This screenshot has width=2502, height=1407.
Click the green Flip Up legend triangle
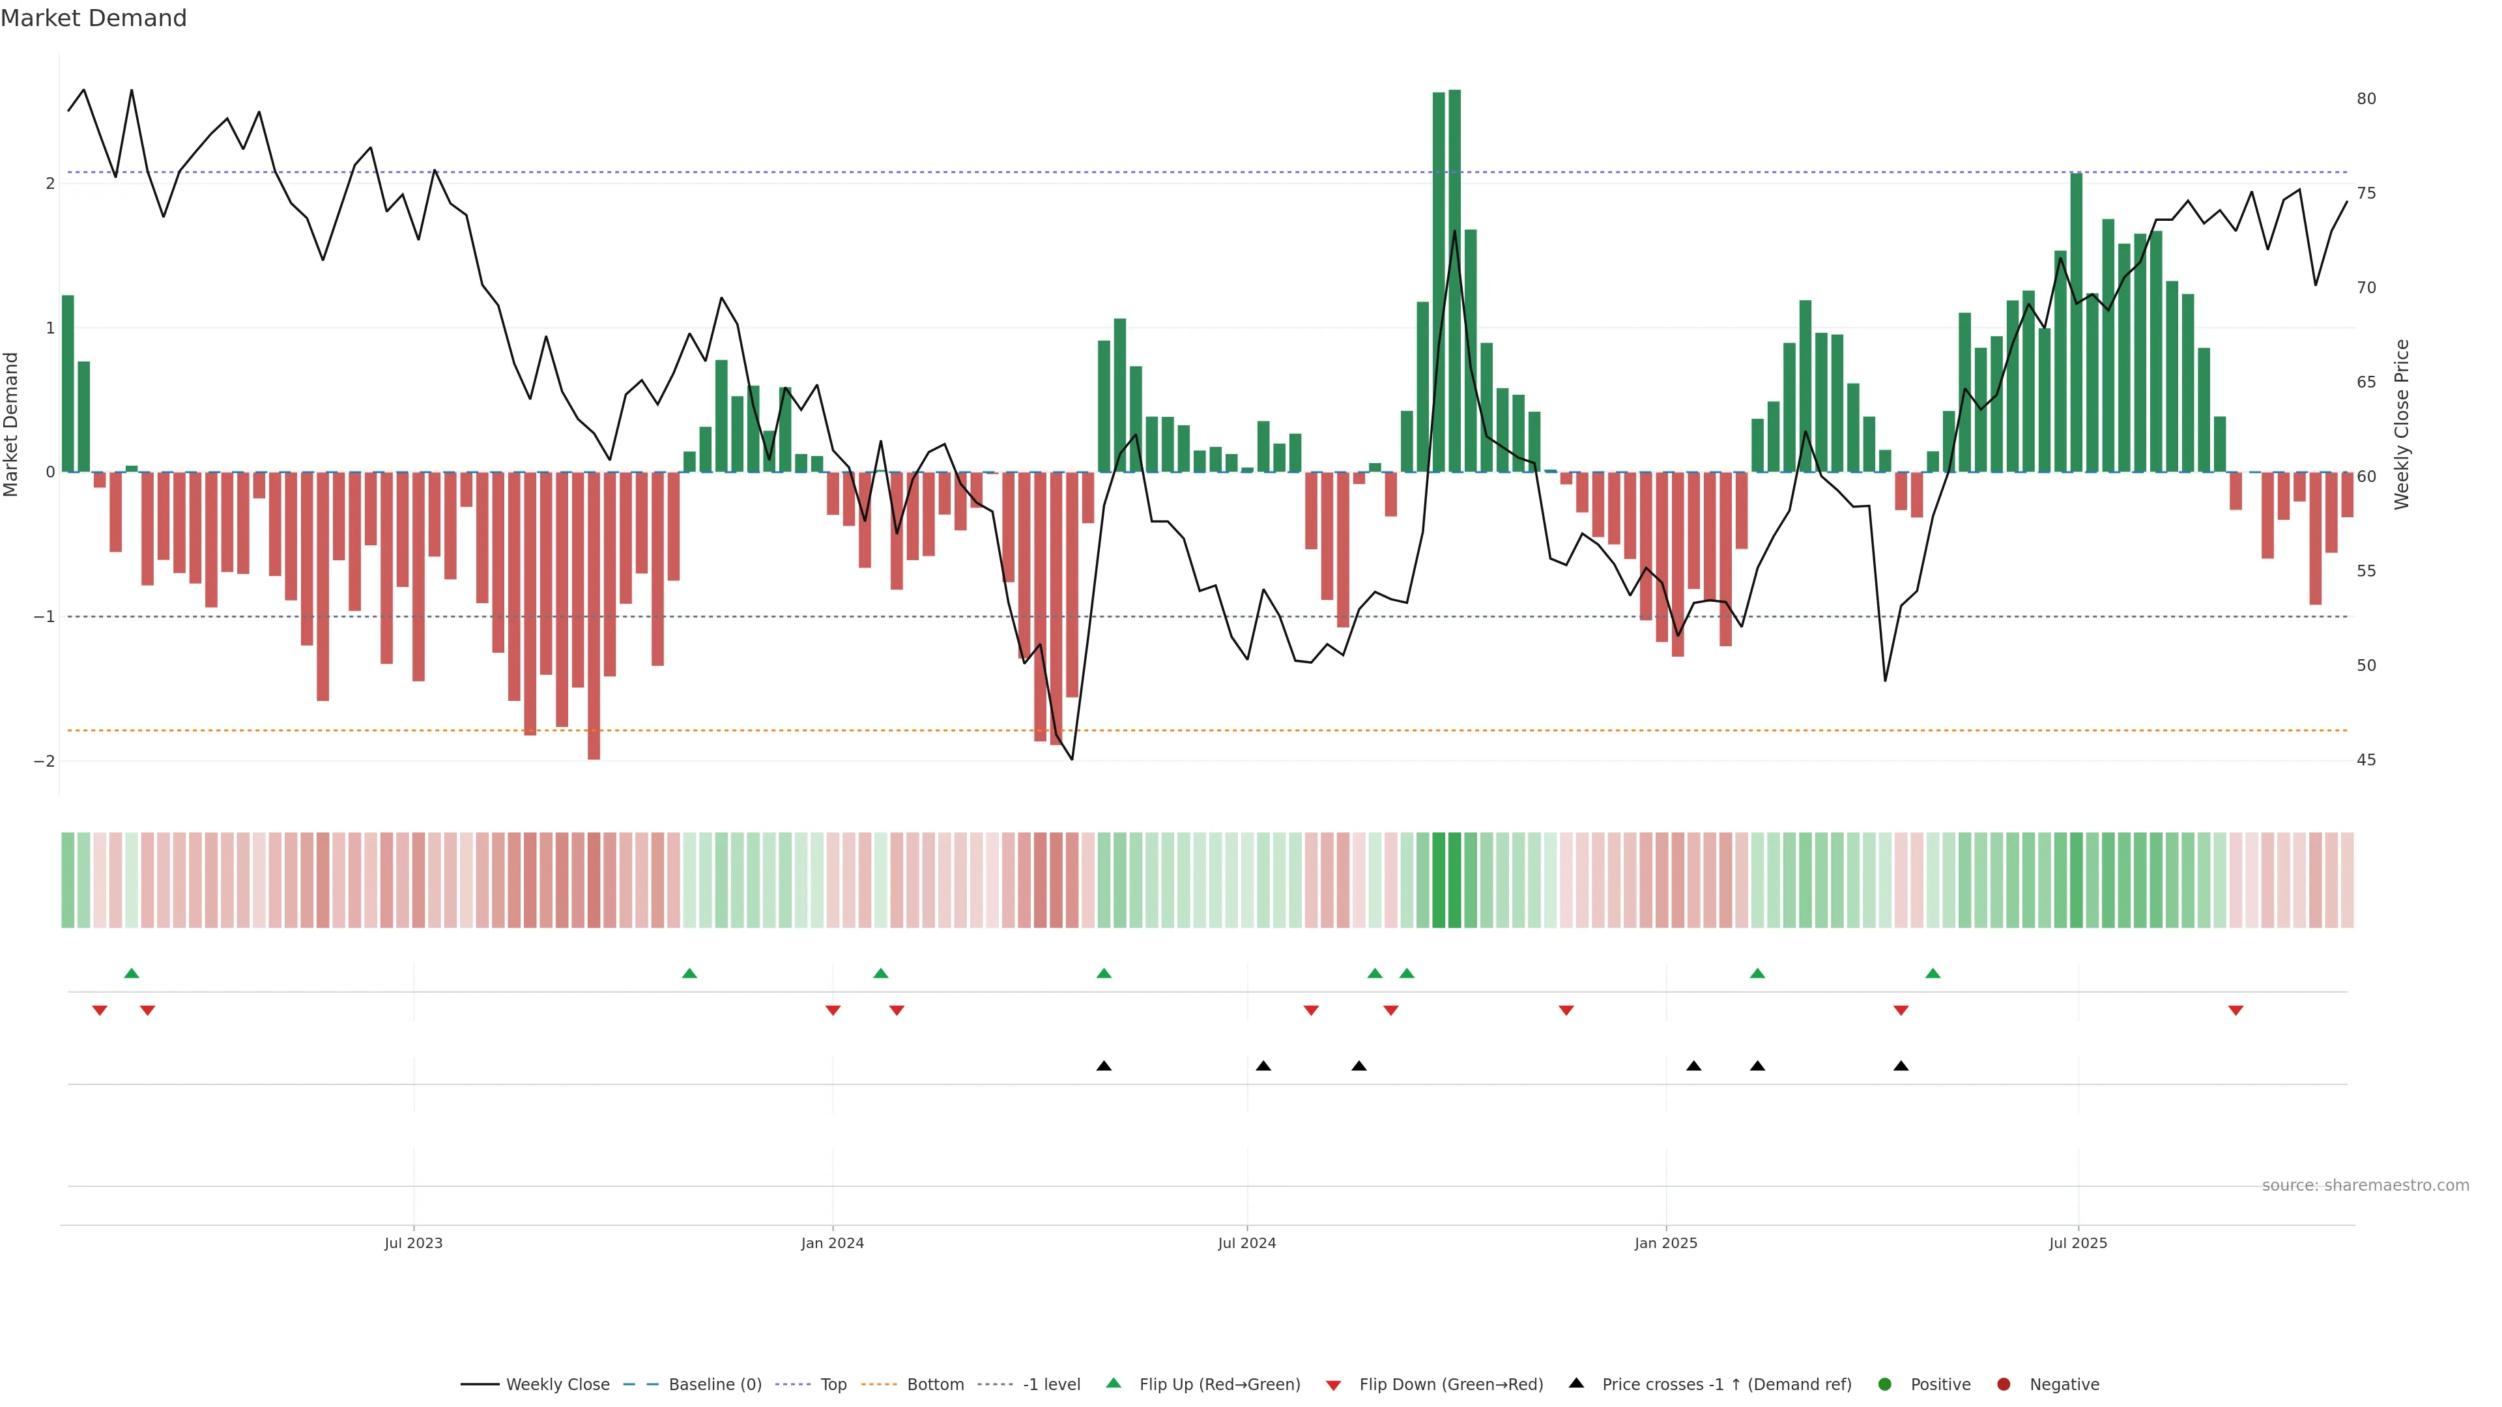pos(1114,1384)
